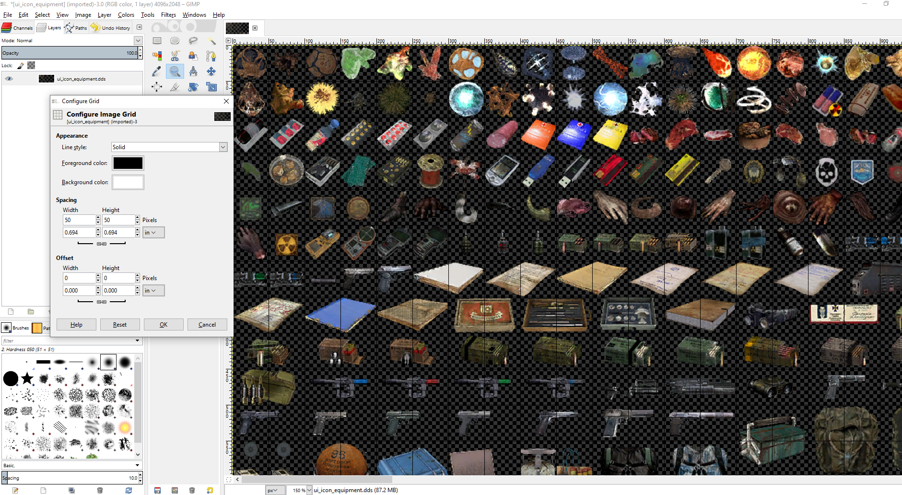Click the spacing Width pixels field

coord(79,220)
